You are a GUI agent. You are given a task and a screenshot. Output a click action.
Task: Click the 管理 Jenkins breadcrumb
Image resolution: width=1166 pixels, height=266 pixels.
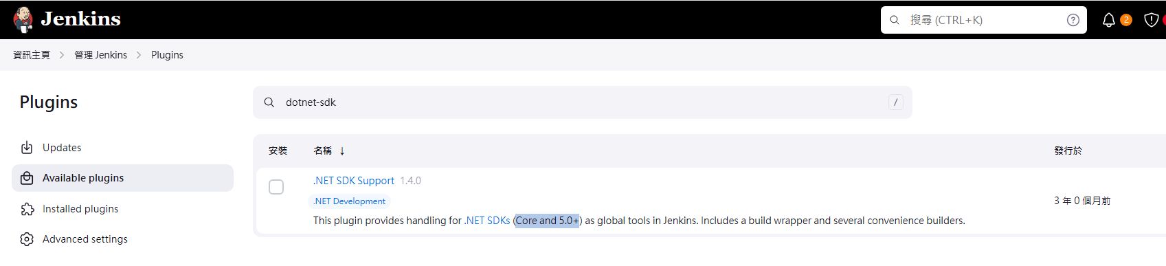(x=101, y=55)
